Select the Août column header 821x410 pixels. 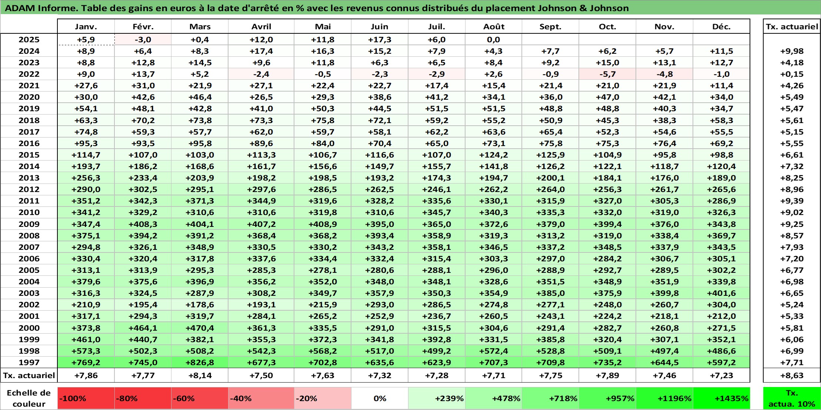coord(494,26)
